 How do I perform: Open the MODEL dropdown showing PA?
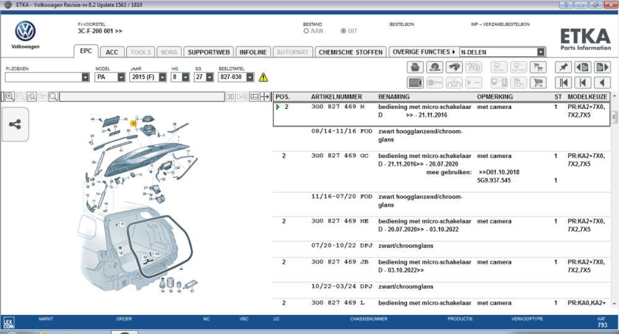coord(121,77)
